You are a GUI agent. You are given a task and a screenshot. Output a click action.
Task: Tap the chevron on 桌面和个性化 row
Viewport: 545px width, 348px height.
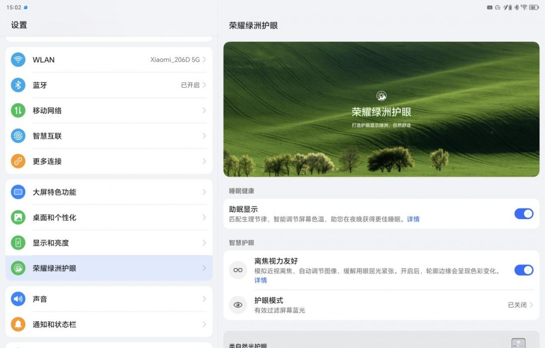[x=204, y=217]
